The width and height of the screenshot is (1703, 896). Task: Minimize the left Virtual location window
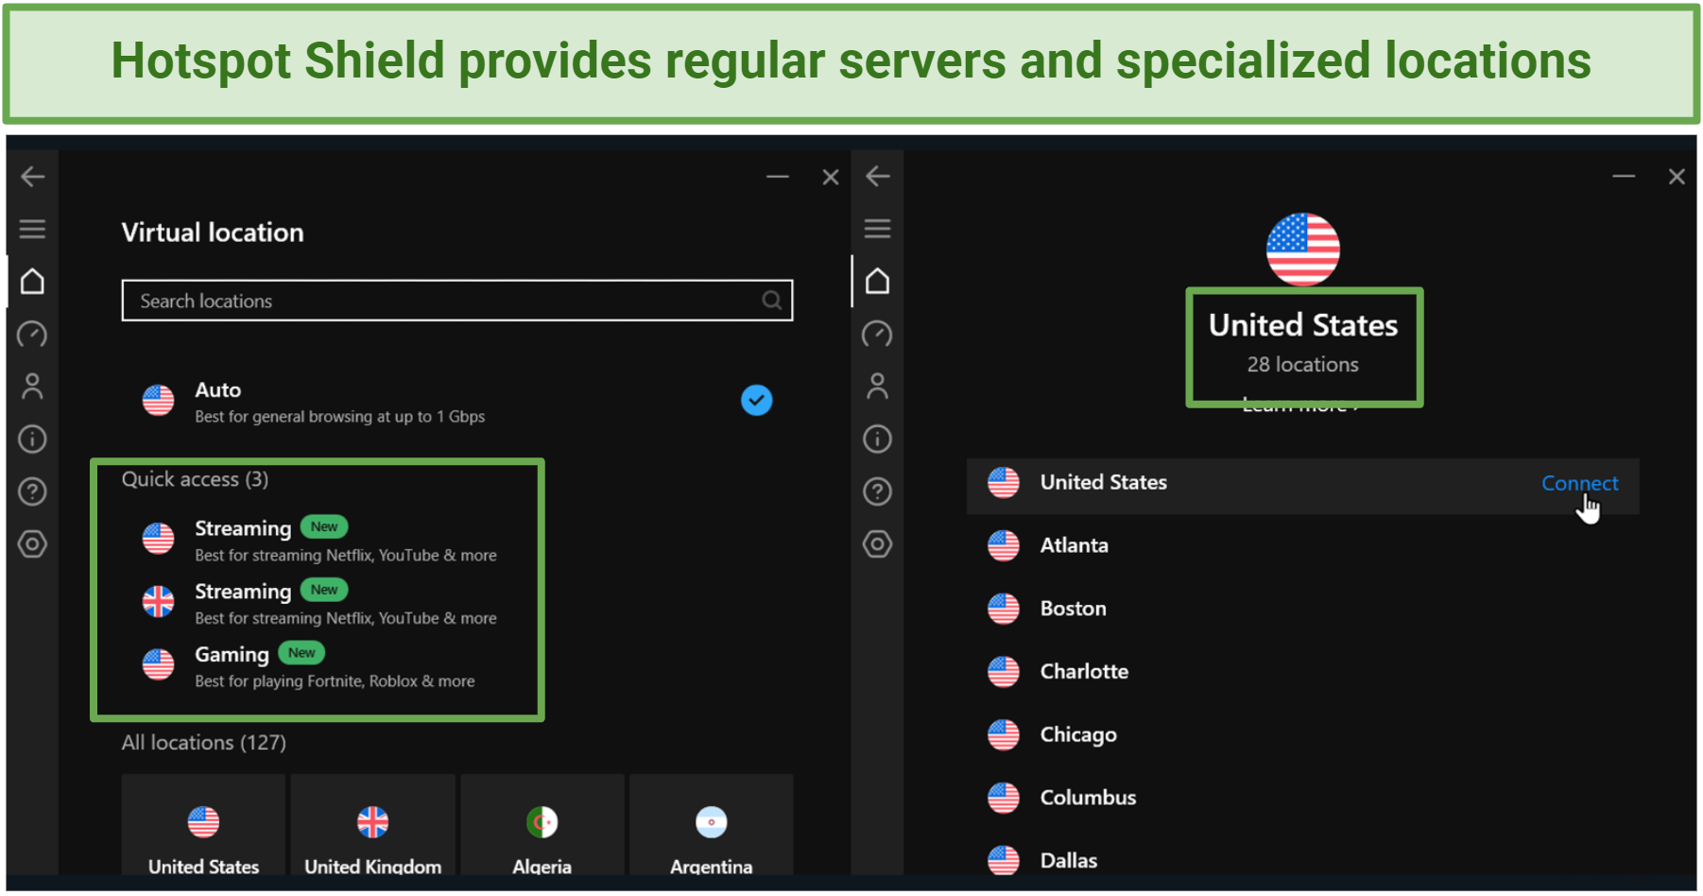pos(778,177)
